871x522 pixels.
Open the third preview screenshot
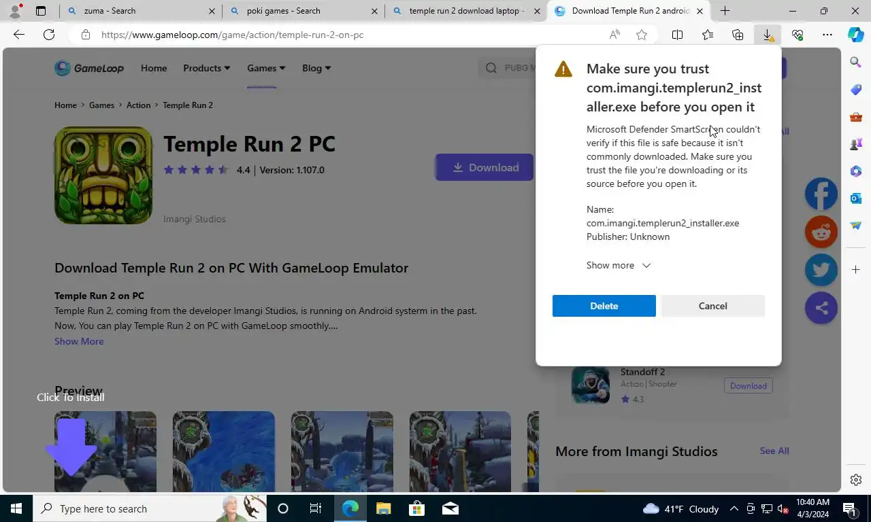pyautogui.click(x=342, y=451)
